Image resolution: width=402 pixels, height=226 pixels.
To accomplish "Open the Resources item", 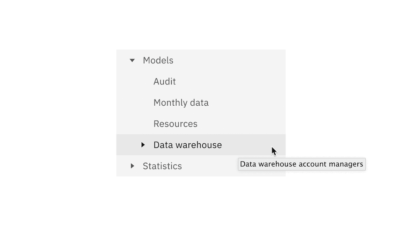I will [x=176, y=124].
